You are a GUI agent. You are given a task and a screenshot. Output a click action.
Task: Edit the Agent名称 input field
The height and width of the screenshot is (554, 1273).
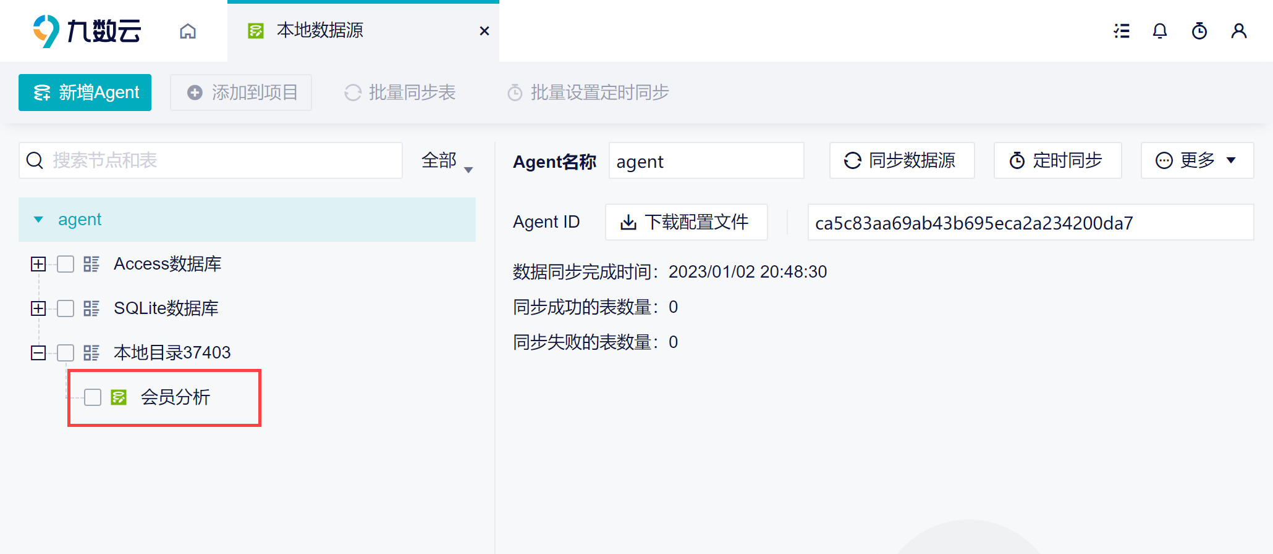pos(706,160)
